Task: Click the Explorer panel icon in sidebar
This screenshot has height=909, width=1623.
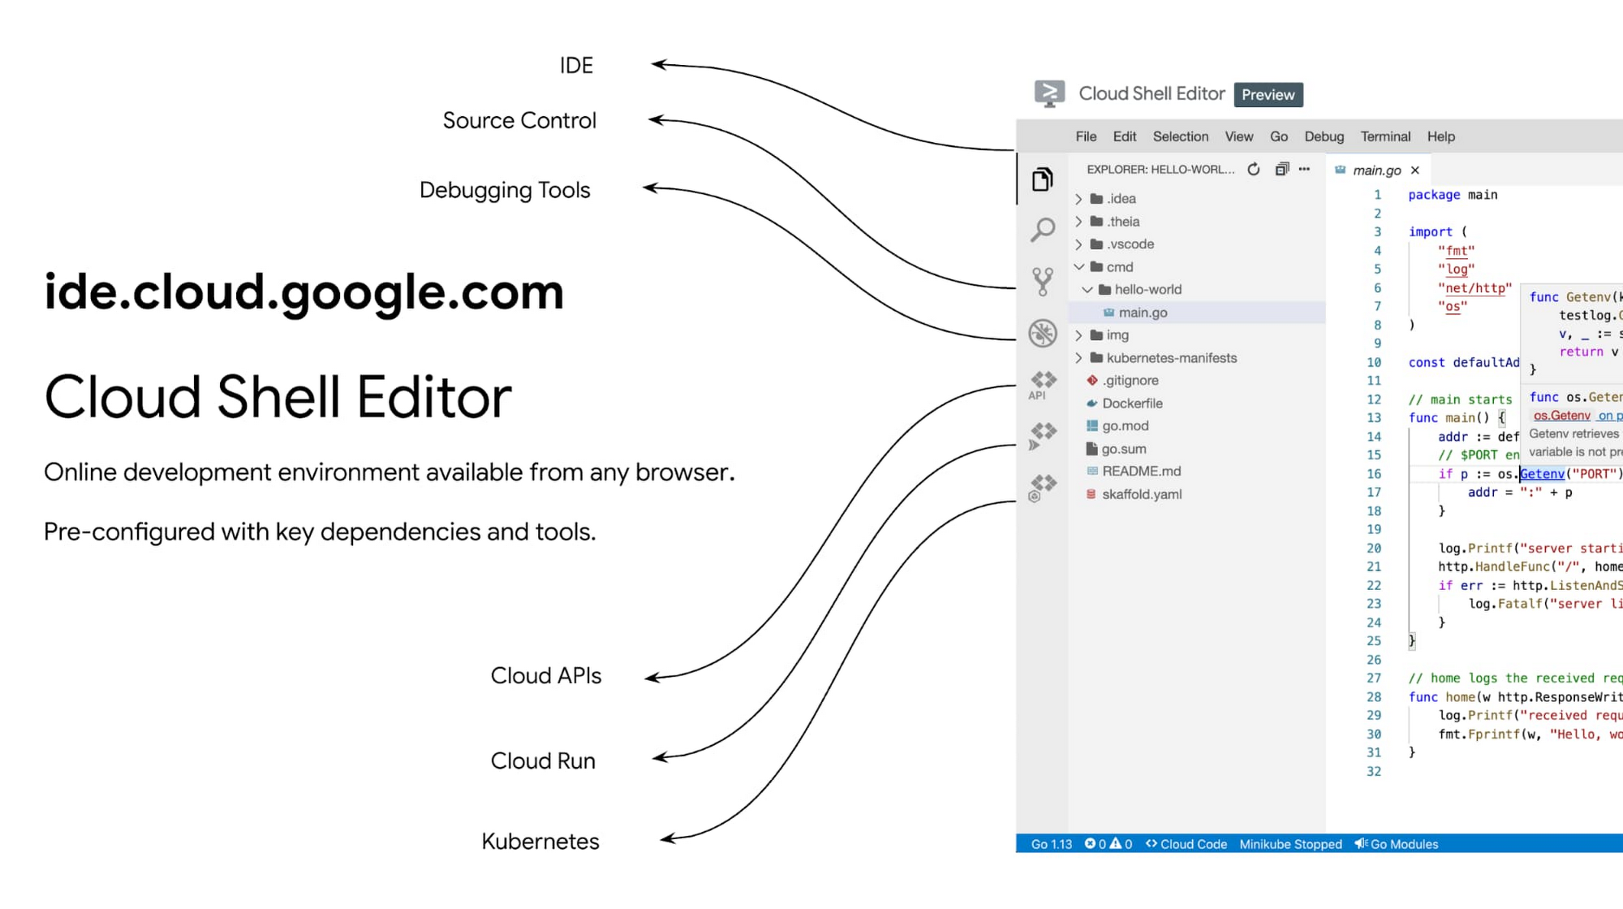Action: point(1041,179)
